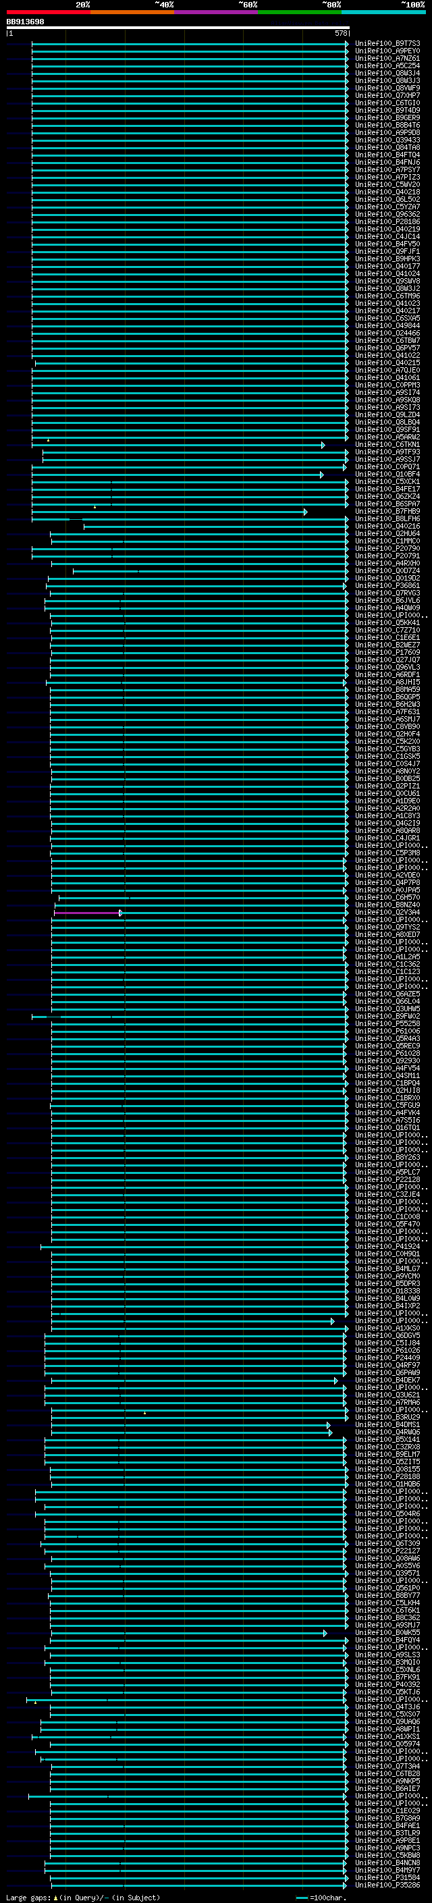
Task: Open the UniRef100_P35286 entry
Action: coord(387,1885)
